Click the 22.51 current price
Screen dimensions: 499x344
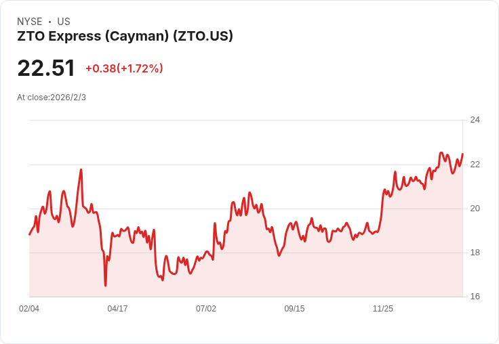tap(46, 68)
